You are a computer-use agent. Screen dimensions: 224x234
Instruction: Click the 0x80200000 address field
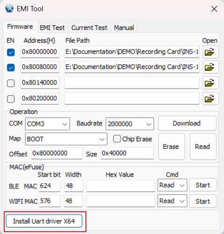tap(40, 98)
